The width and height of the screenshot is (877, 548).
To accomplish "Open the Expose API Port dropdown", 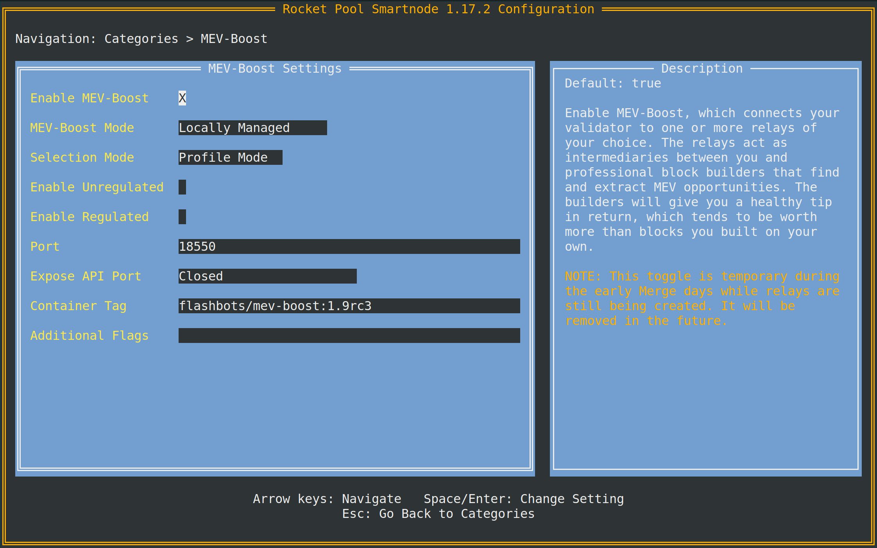I will tap(267, 276).
